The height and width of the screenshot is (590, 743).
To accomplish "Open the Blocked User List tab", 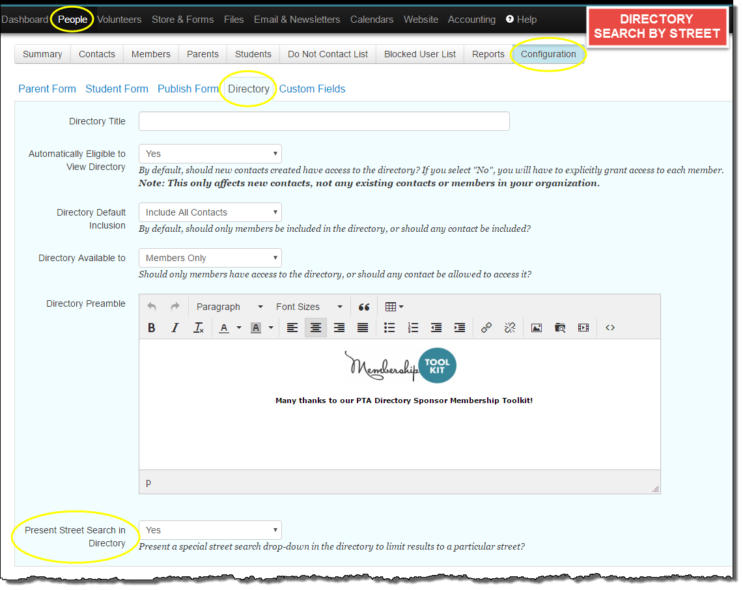I will pos(420,54).
